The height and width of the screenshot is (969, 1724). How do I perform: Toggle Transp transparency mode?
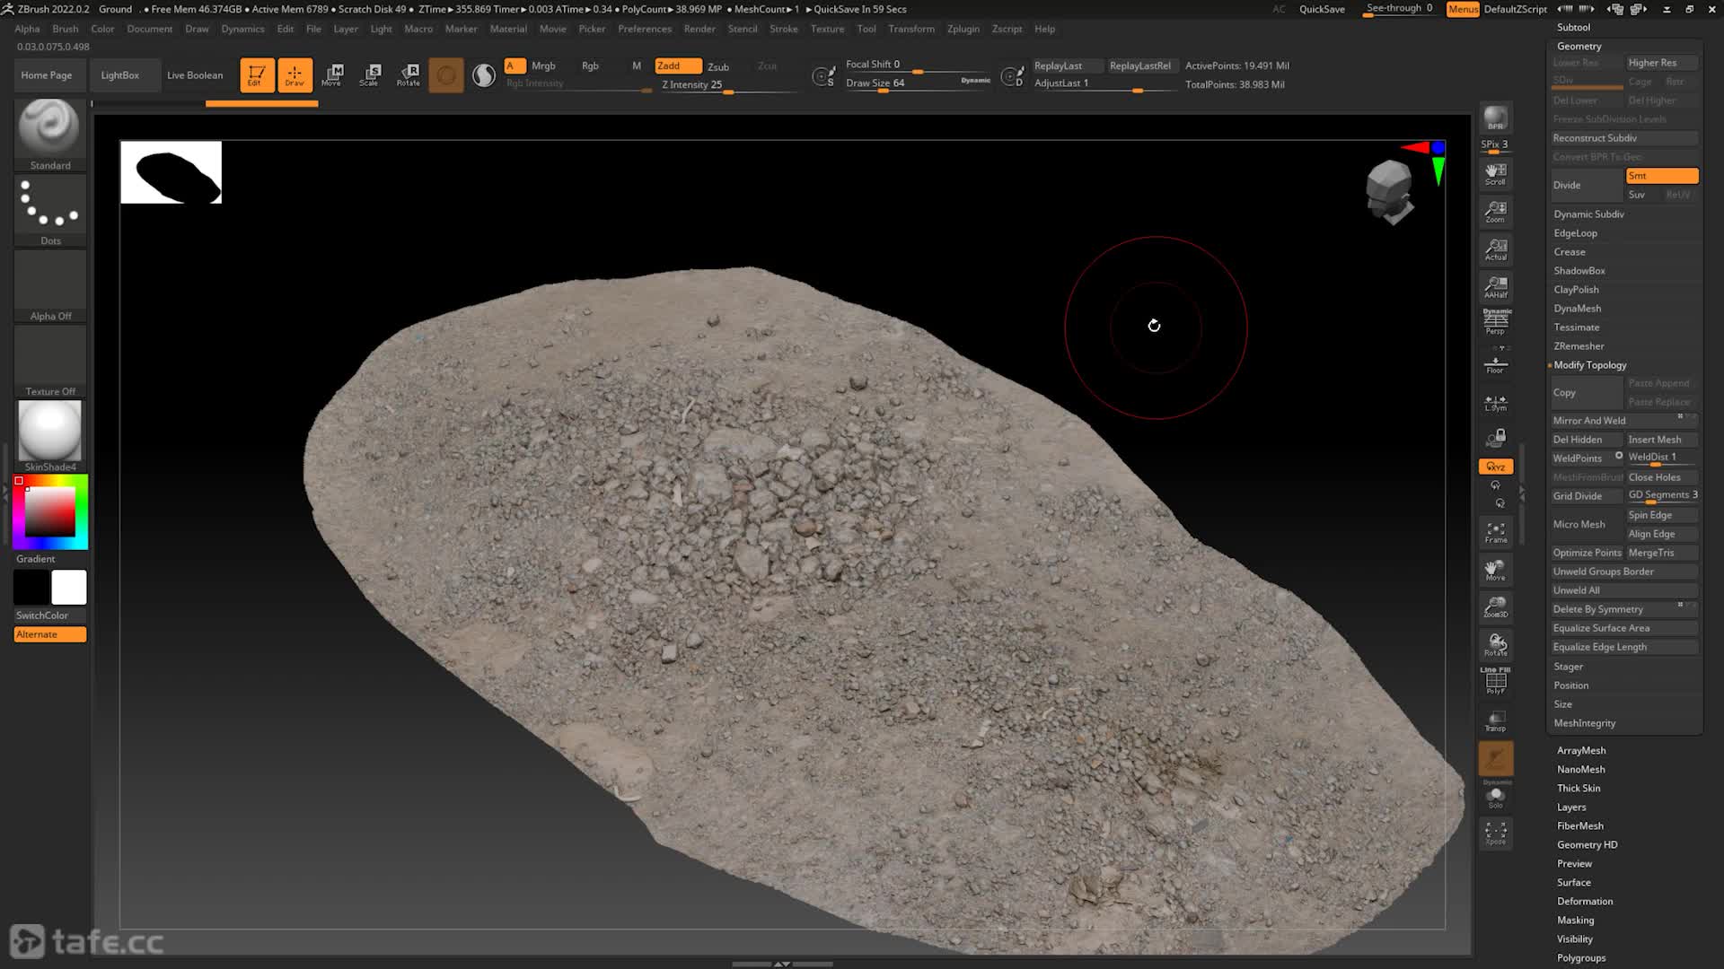tap(1495, 720)
